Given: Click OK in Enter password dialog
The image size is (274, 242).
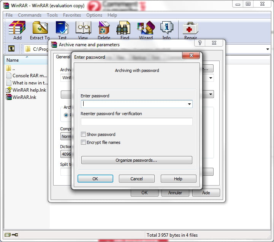Looking at the screenshot, I should tap(95, 179).
